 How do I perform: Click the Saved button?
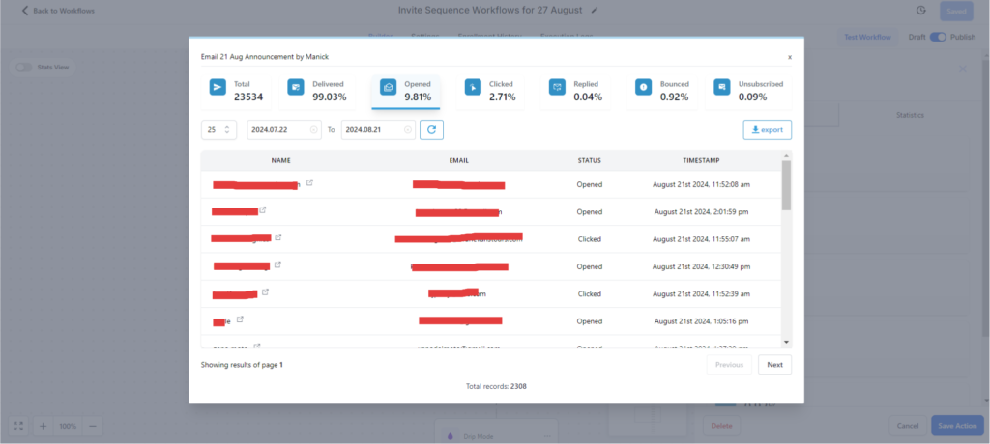coord(956,11)
